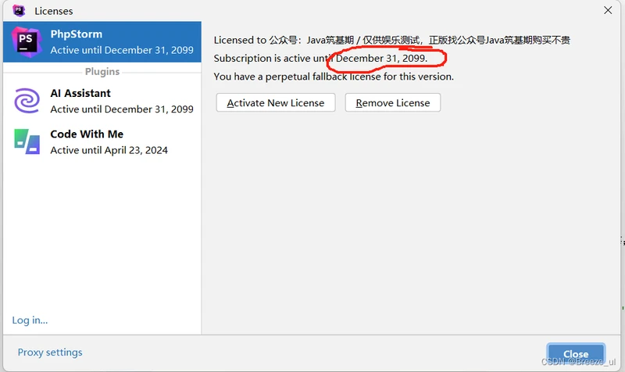The width and height of the screenshot is (625, 372).
Task: Select the AI Assistant plugin entry
Action: coord(102,101)
